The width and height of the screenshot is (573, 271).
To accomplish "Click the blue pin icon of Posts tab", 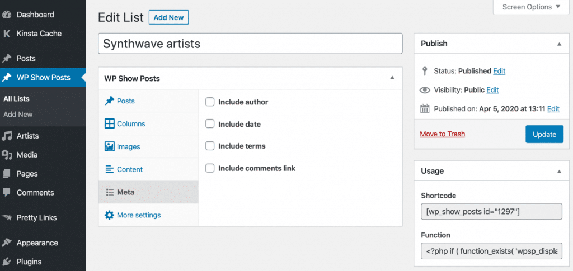I will [110, 101].
